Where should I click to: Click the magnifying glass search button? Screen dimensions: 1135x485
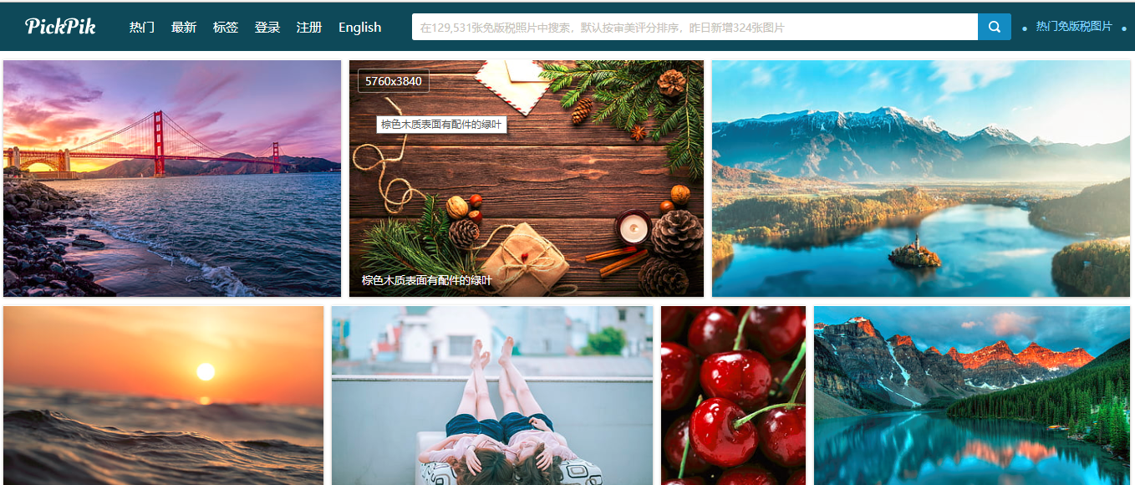click(x=994, y=27)
